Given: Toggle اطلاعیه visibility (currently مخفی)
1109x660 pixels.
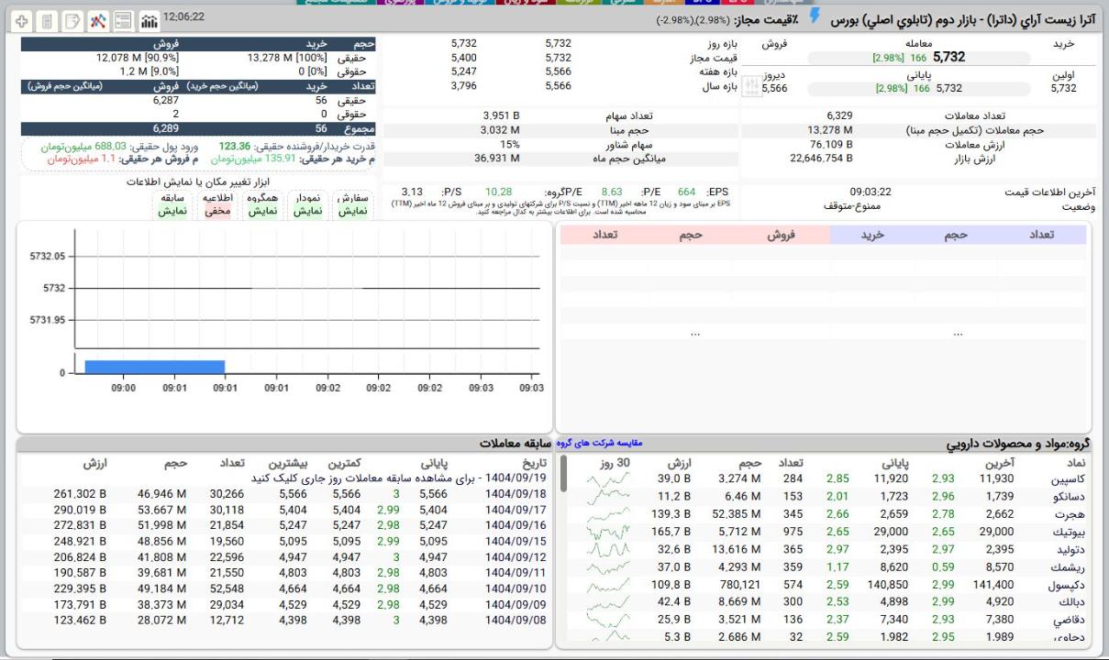Looking at the screenshot, I should click(217, 204).
